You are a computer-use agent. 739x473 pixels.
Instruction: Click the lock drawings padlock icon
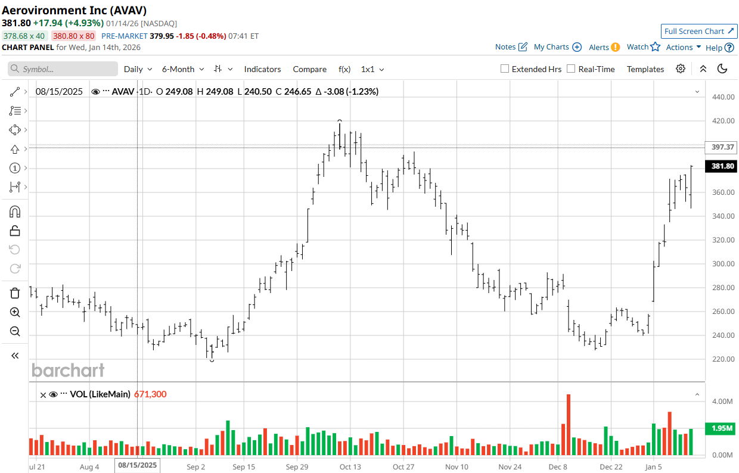[x=15, y=231]
